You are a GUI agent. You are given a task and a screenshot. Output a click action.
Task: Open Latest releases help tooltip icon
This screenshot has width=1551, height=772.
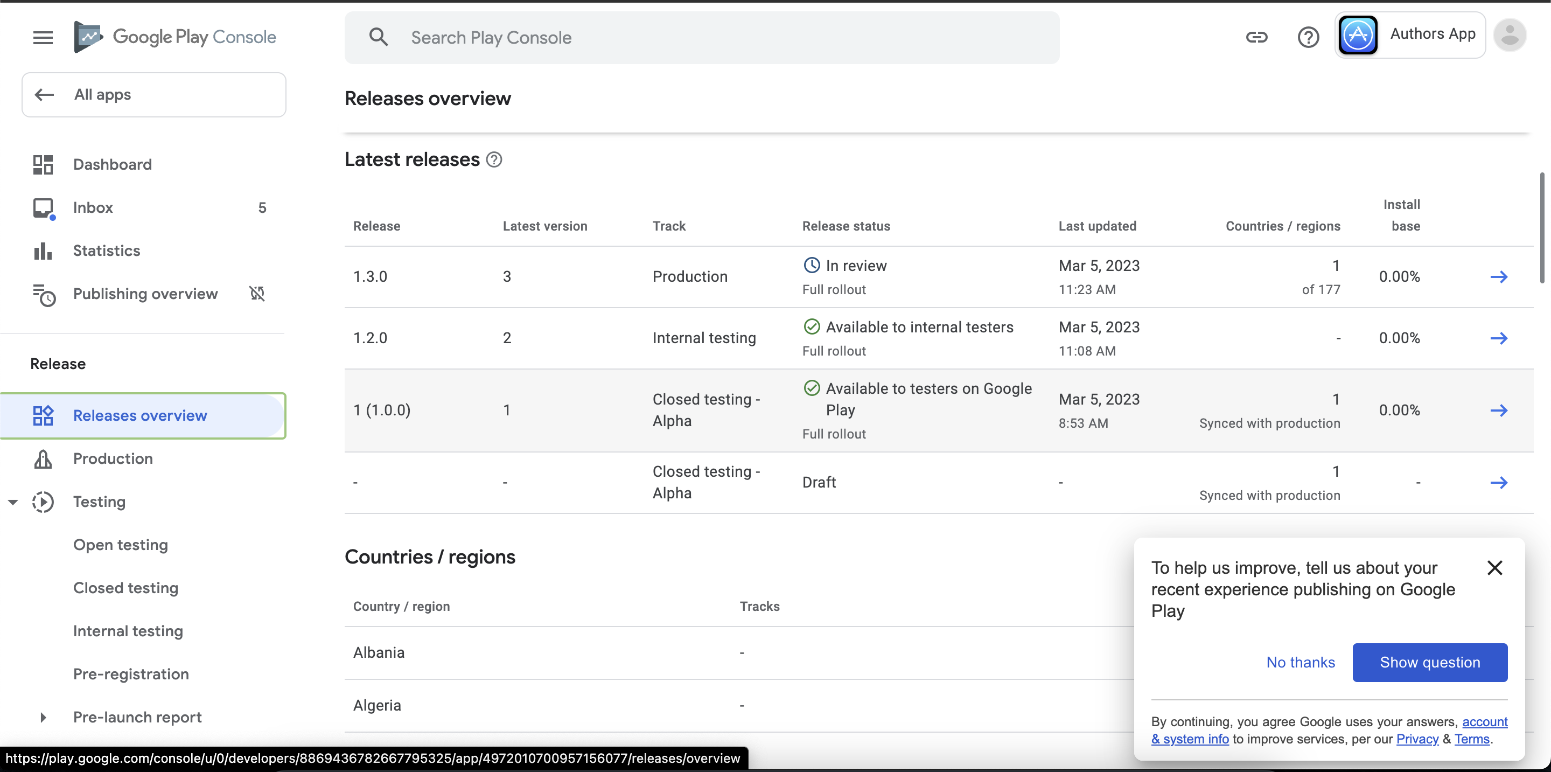click(494, 159)
